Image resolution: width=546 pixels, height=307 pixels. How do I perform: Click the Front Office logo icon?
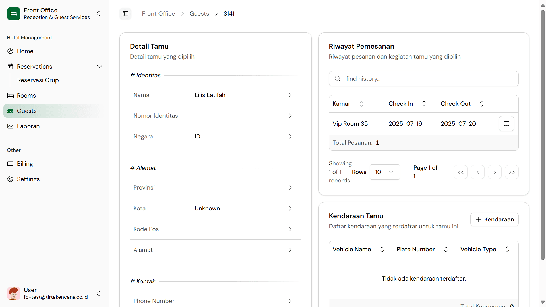click(x=14, y=14)
